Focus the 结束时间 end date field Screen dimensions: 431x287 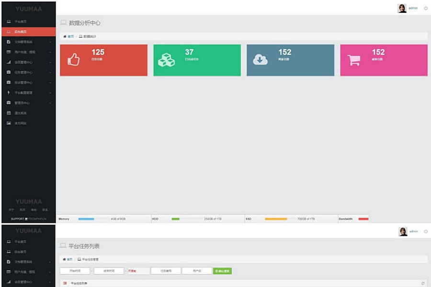109,271
